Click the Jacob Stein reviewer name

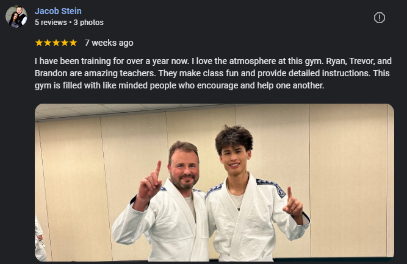[58, 11]
